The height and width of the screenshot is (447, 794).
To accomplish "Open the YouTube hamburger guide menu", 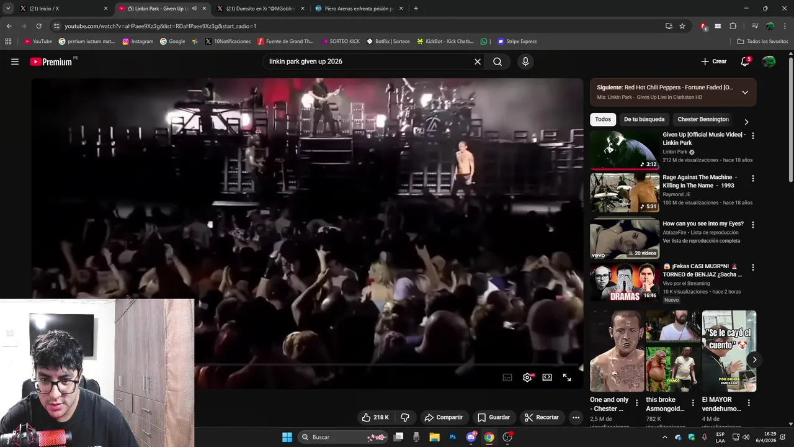I will (x=15, y=61).
